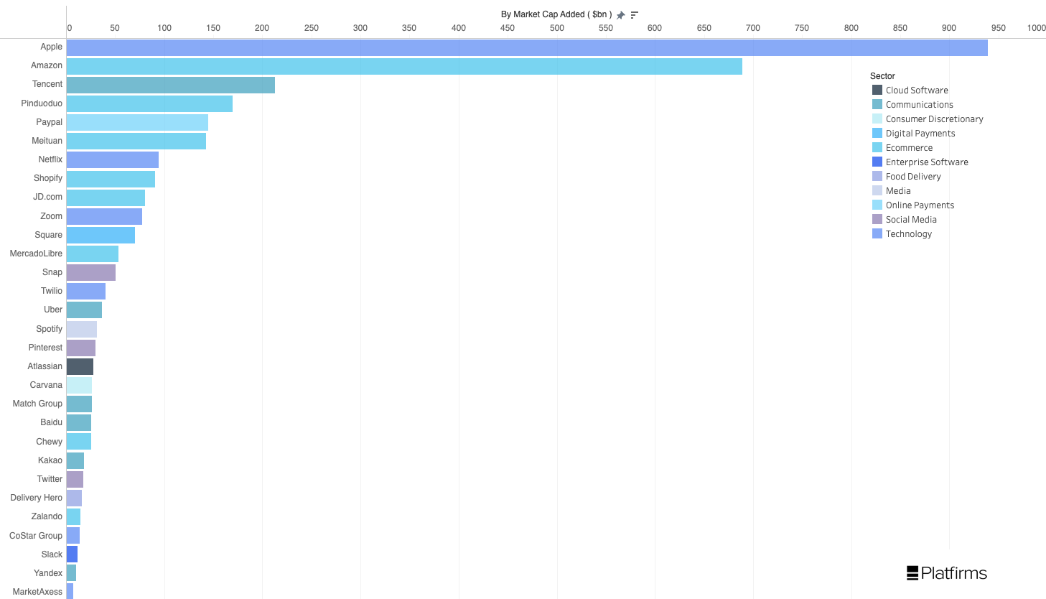The height and width of the screenshot is (599, 1046).
Task: Click the 100 axis tick label
Action: [164, 28]
